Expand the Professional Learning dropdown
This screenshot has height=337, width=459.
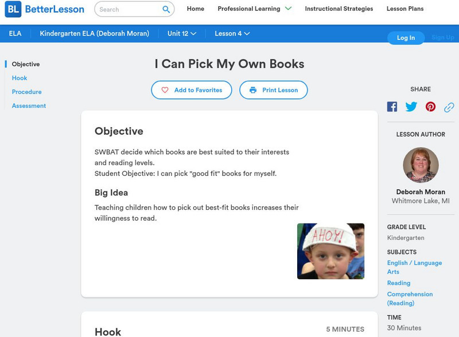[254, 9]
